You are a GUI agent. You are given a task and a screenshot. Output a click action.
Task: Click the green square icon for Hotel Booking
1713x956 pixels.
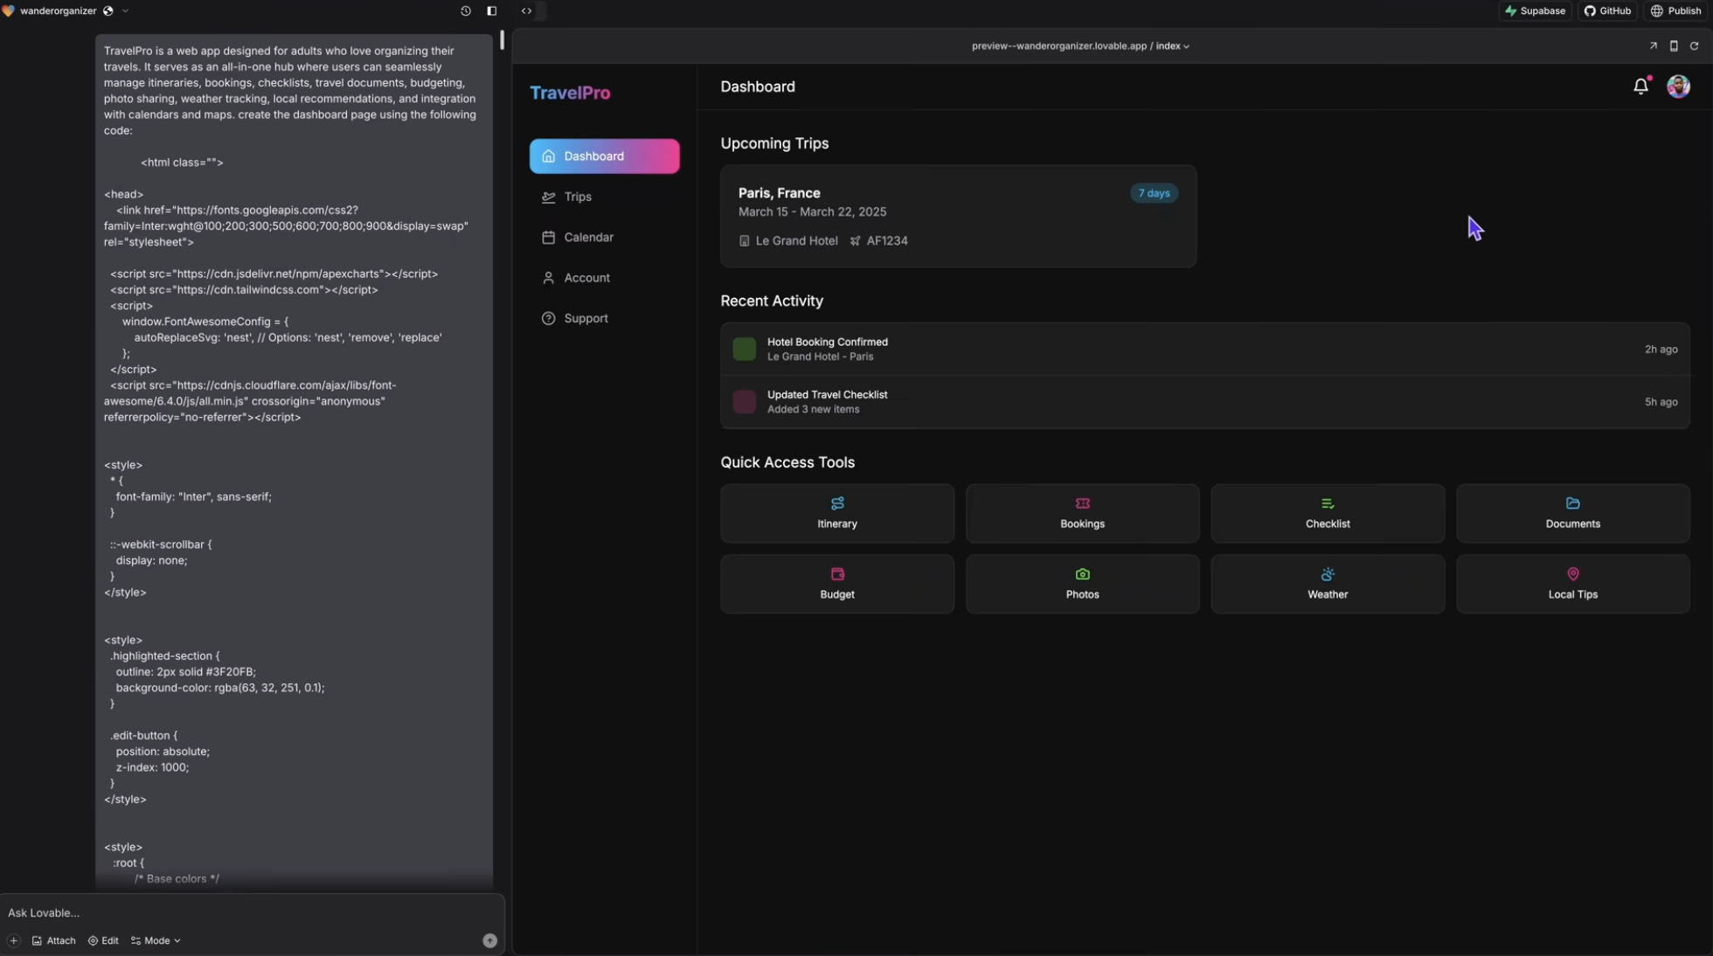744,349
